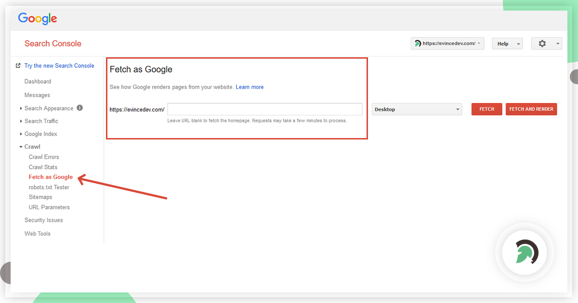Click the info icon beside Search Appearance
This screenshot has height=303, width=578.
click(80, 108)
